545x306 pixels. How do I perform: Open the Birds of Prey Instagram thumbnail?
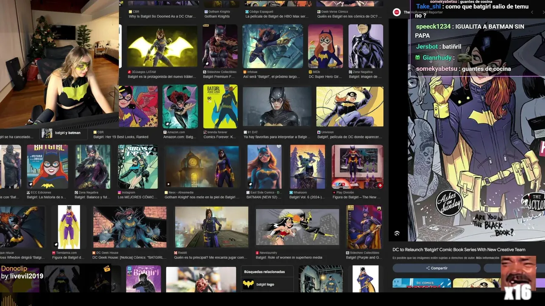click(x=138, y=167)
